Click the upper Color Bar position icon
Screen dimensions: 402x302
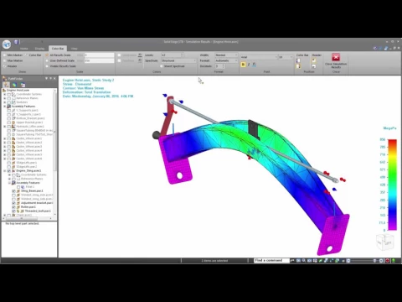click(x=298, y=60)
